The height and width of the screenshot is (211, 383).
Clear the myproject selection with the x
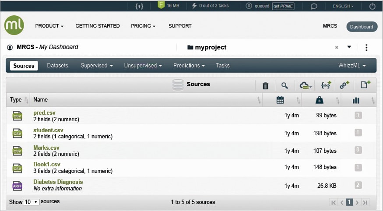pyautogui.click(x=337, y=47)
